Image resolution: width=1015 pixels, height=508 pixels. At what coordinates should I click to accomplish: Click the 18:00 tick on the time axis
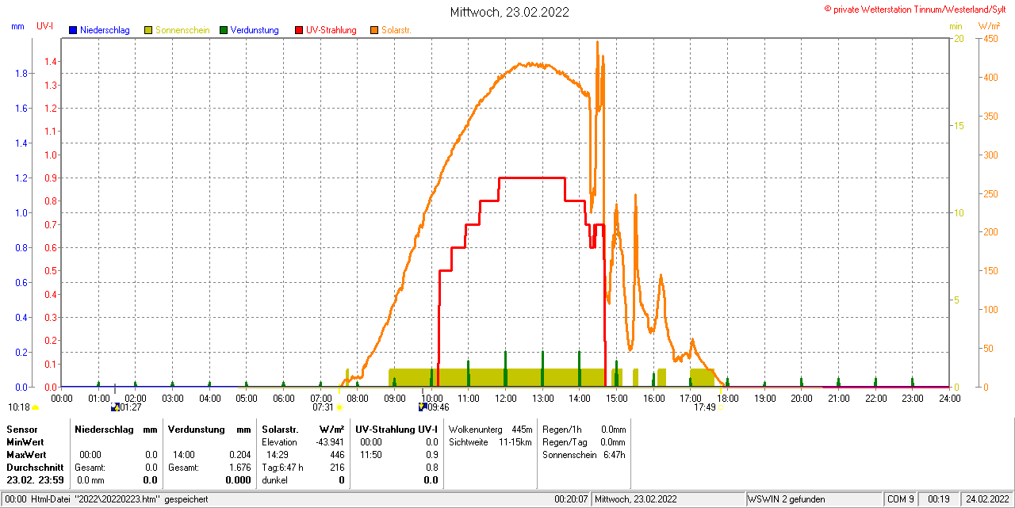[x=727, y=398]
